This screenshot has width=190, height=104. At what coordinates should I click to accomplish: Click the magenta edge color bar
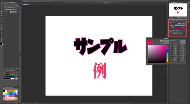[x=180, y=29]
